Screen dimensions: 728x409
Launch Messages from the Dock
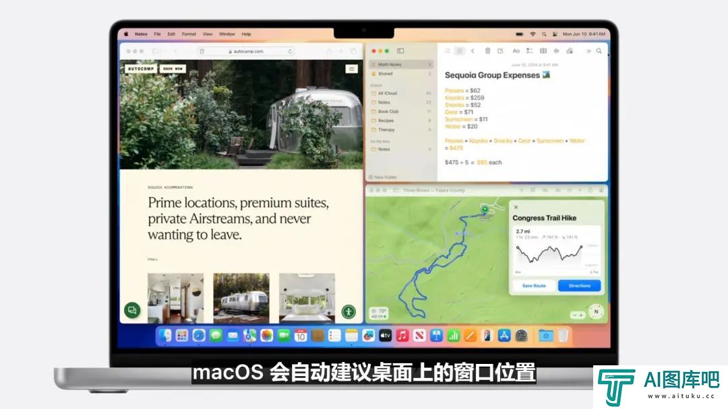216,336
